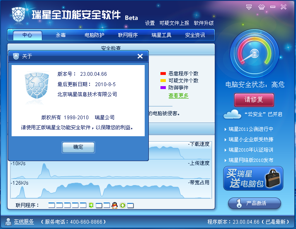Minimize the Rising main window

[273, 7]
